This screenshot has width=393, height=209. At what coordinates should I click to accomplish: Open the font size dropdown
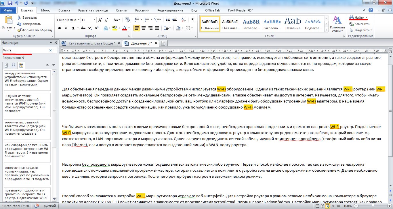point(94,20)
